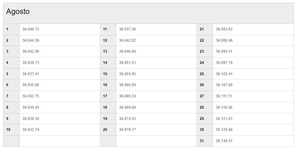Select the day 23 number cell
Viewport: 298px width, 150px height.
pyautogui.click(x=205, y=52)
